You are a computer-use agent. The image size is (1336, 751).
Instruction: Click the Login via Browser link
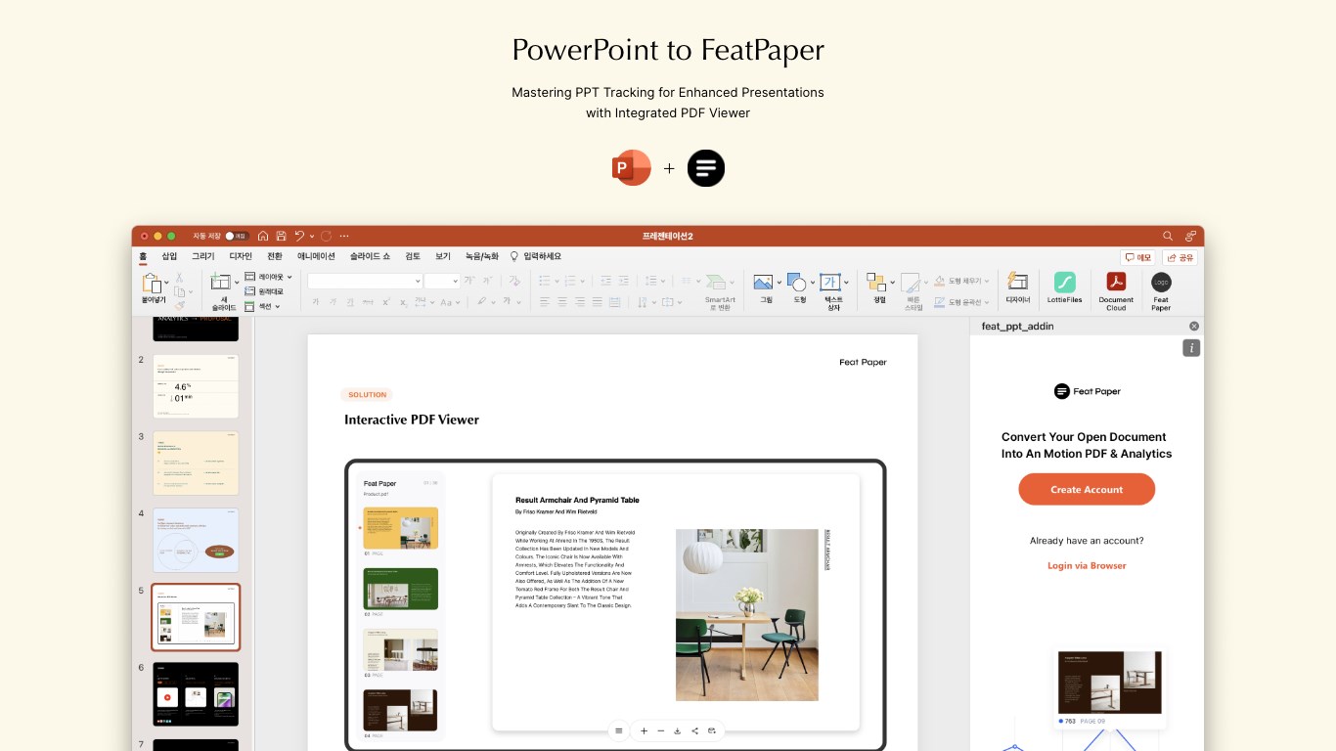[1087, 565]
